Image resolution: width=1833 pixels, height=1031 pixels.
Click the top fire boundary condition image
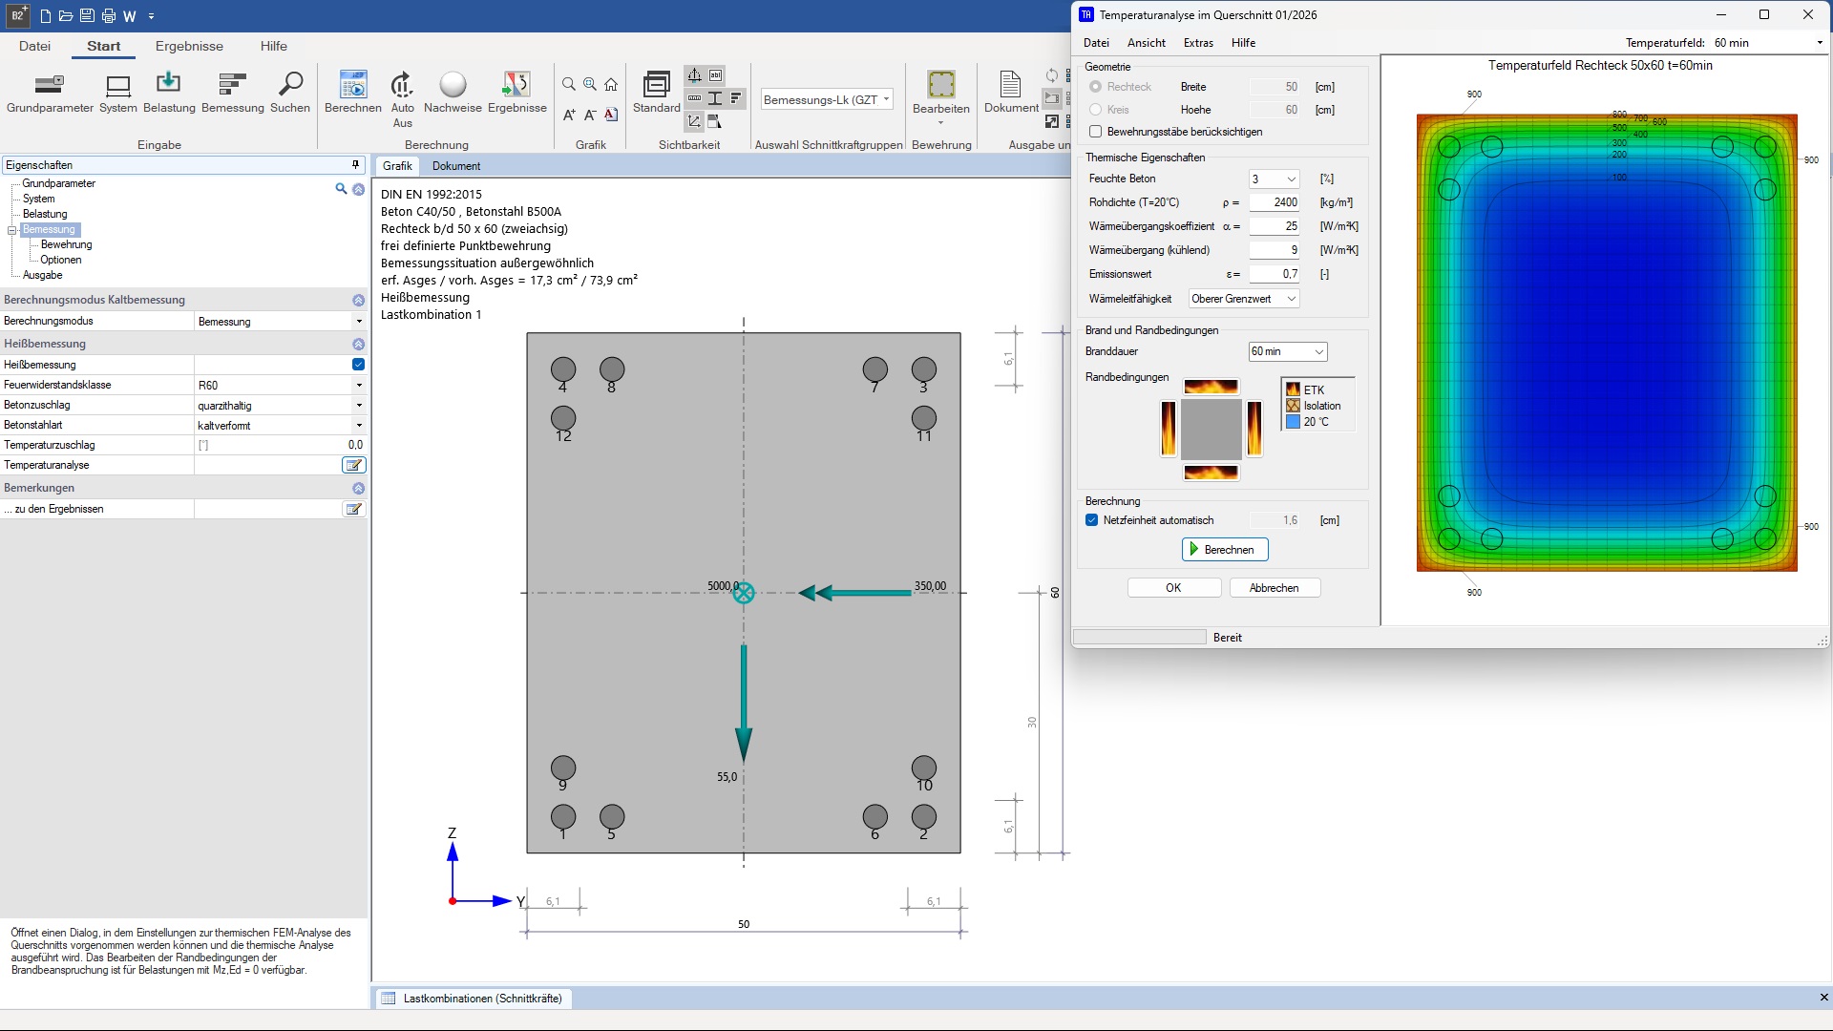[1211, 387]
